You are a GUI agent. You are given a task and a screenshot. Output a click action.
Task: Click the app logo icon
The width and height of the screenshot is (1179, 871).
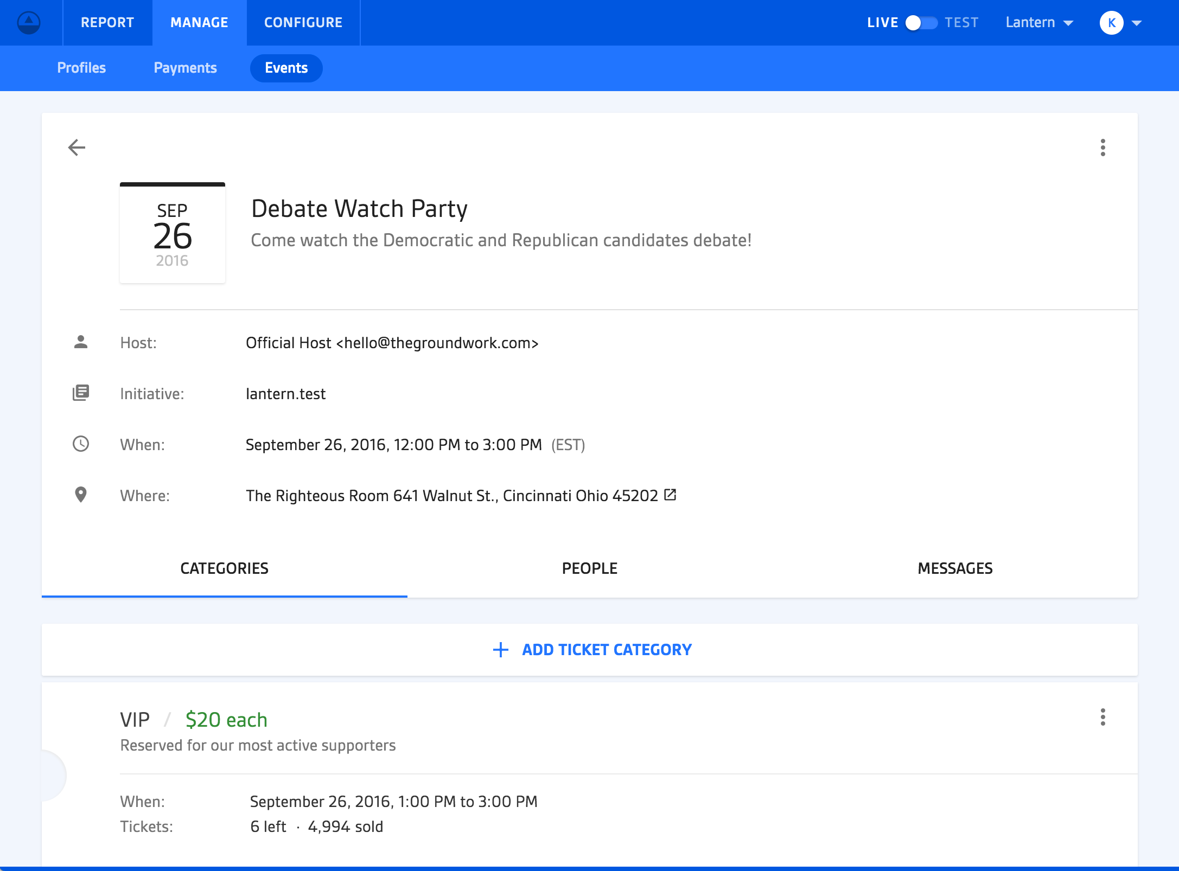coord(29,23)
